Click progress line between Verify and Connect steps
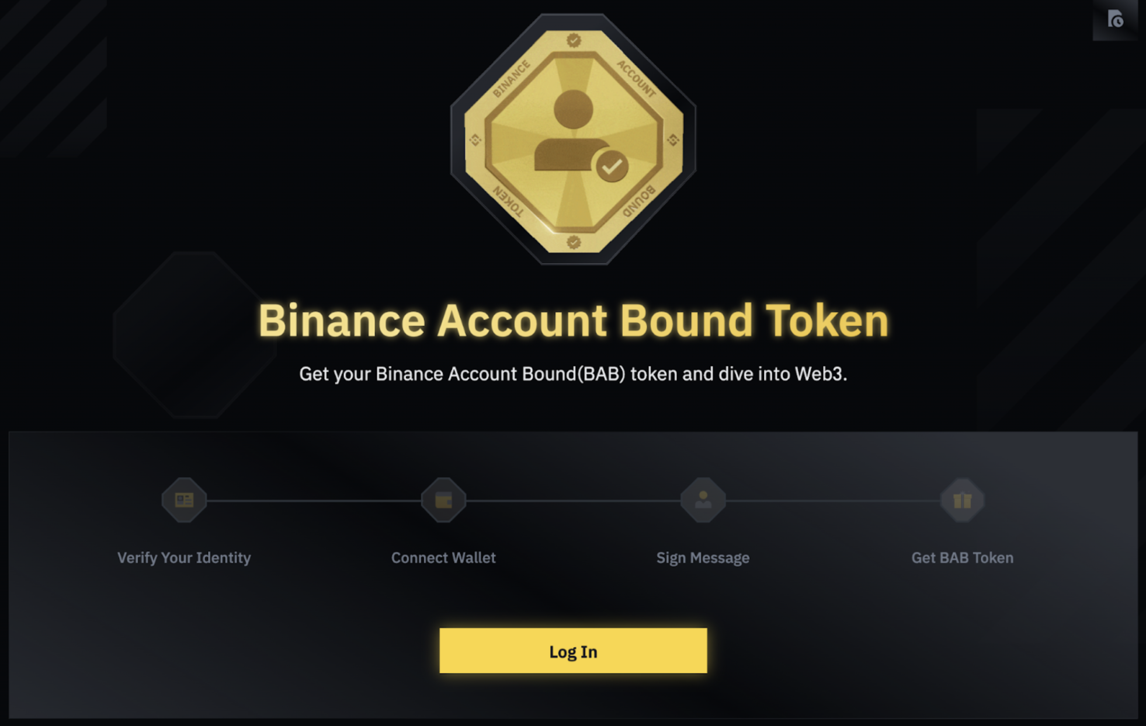1146x726 pixels. click(x=314, y=500)
